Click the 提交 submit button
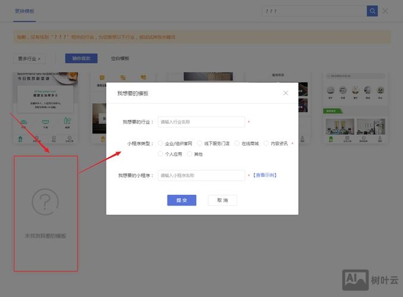This screenshot has height=297, width=403. [182, 200]
